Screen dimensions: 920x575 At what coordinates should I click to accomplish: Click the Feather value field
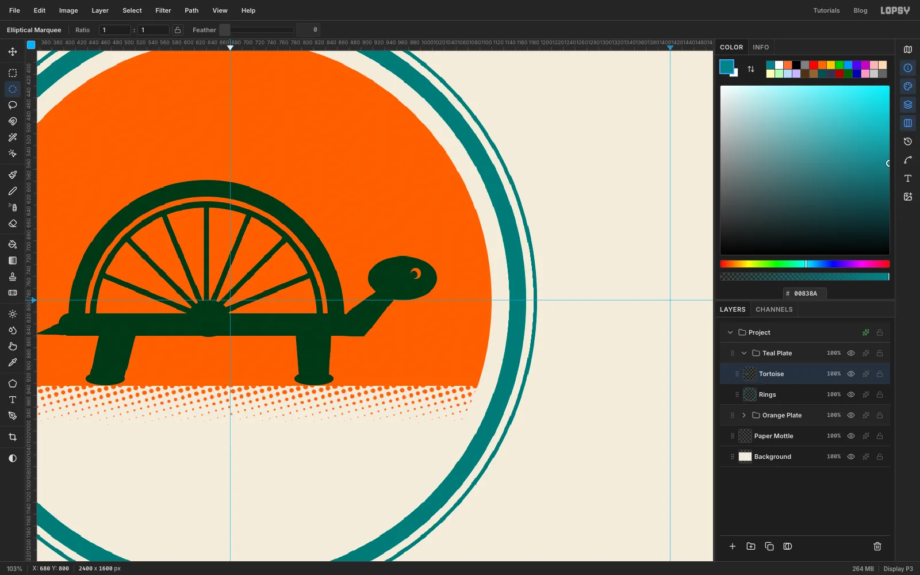pos(308,30)
